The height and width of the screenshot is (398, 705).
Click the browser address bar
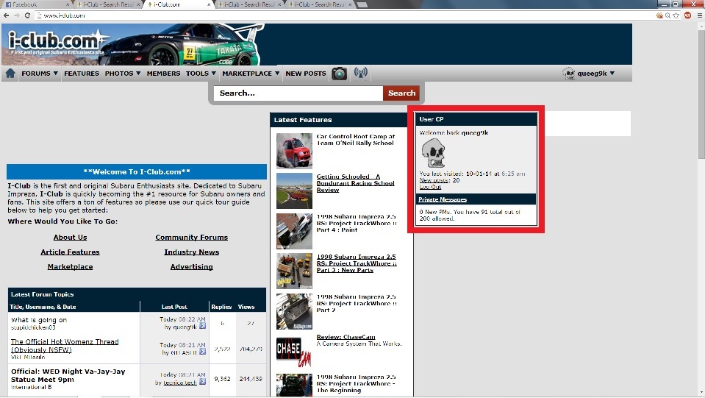344,15
